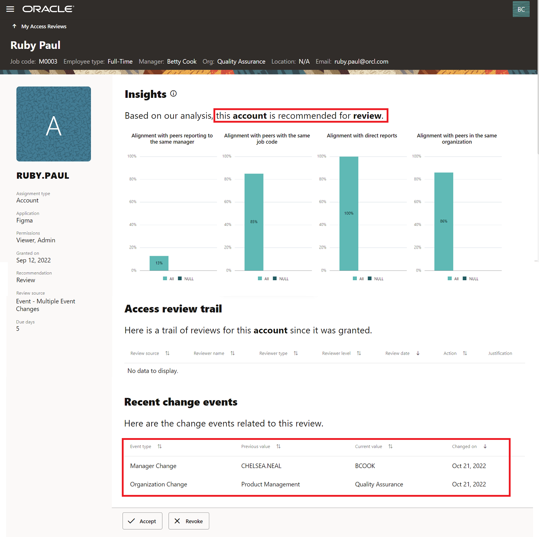The width and height of the screenshot is (539, 537).
Task: Sort change events by Changed on
Action: tap(485, 446)
